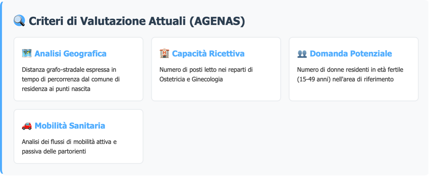Click the red car icon beside Mobilità Sanitaria

tap(26, 126)
